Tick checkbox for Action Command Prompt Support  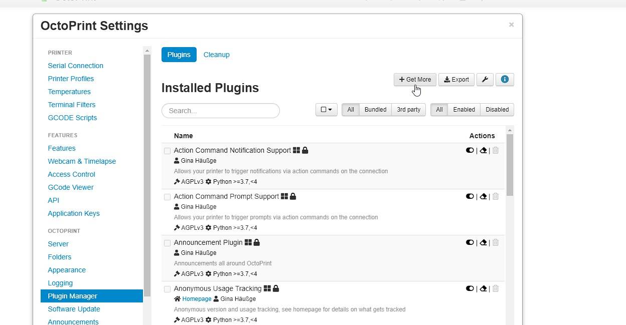coord(168,197)
